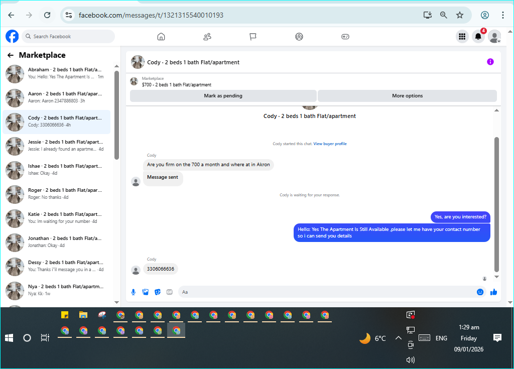Open the notifications bell icon
Image resolution: width=514 pixels, height=369 pixels.
click(478, 37)
